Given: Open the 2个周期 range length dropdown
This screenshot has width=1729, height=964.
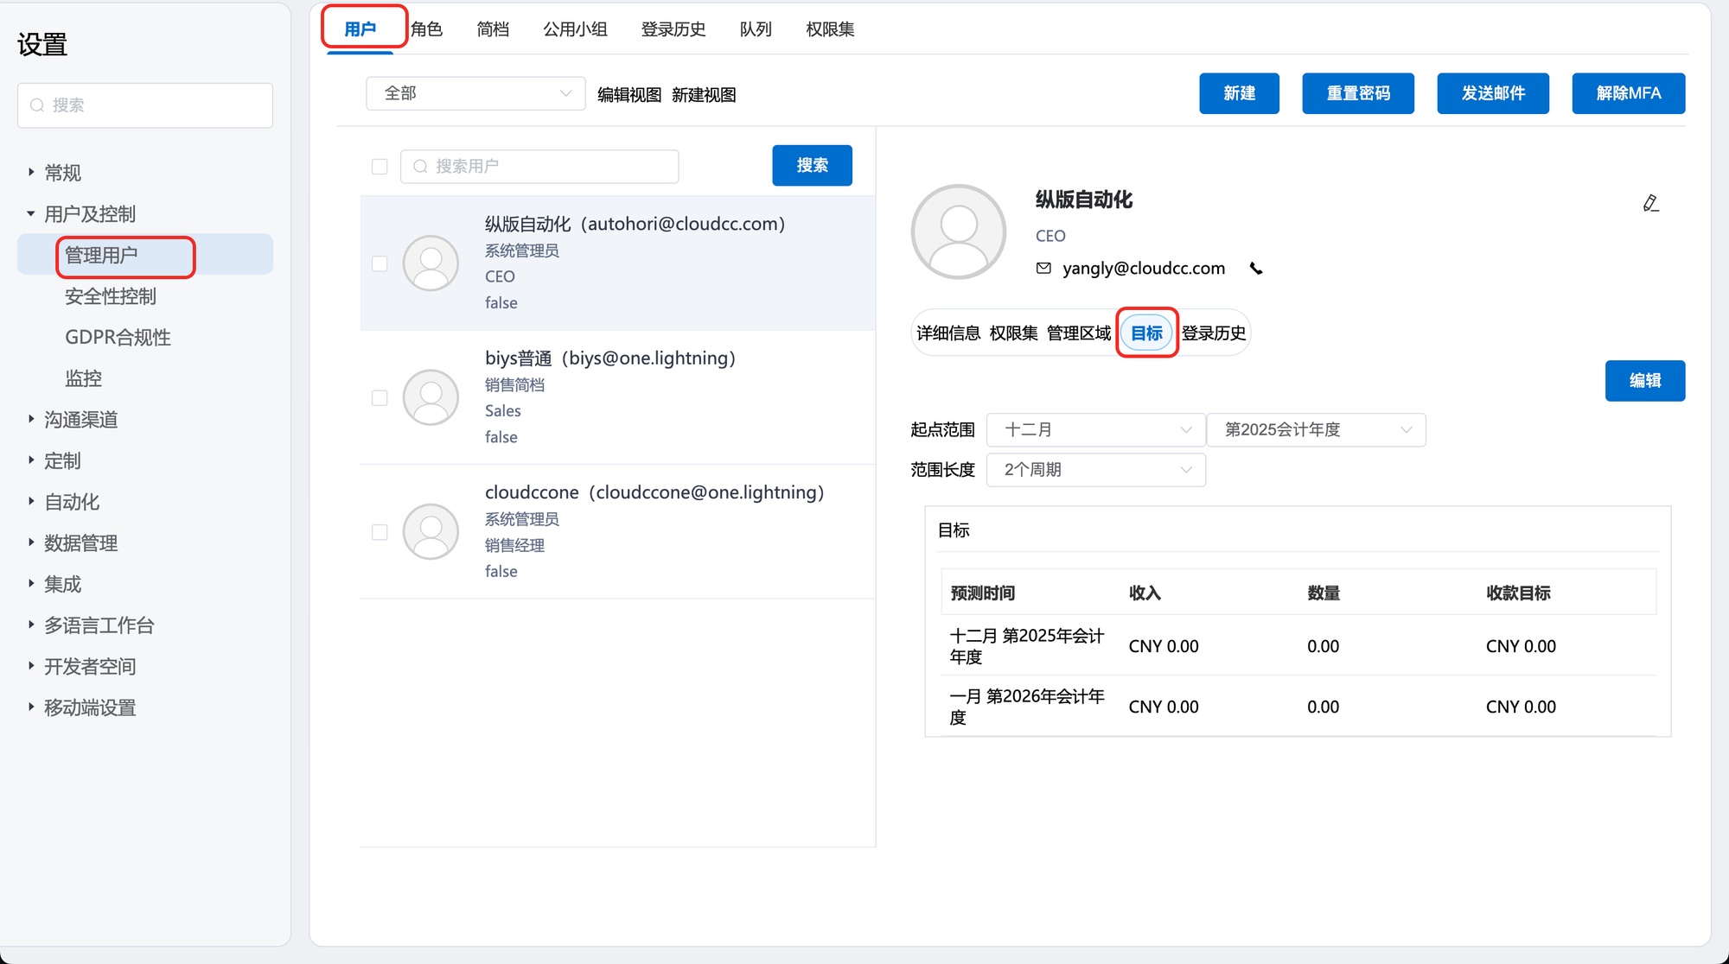Looking at the screenshot, I should coord(1095,469).
